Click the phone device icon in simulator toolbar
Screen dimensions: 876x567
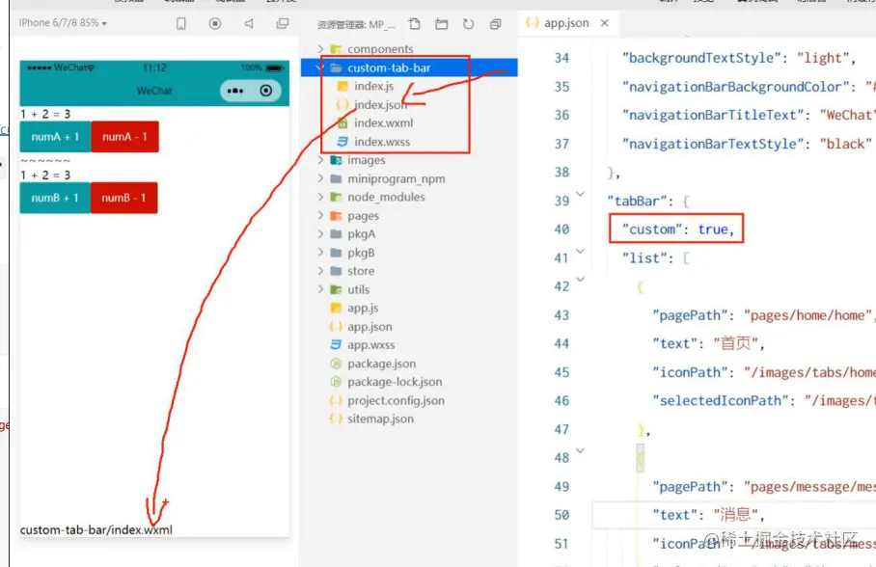point(181,23)
